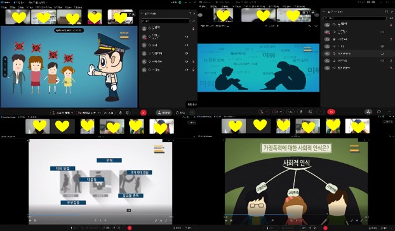The width and height of the screenshot is (395, 231).
Task: Click the chat button under the police officer slide
Action: coord(180,113)
